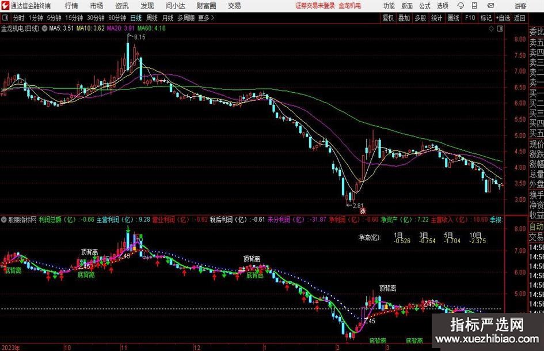Click the 画线 drawing tools button

point(453,18)
